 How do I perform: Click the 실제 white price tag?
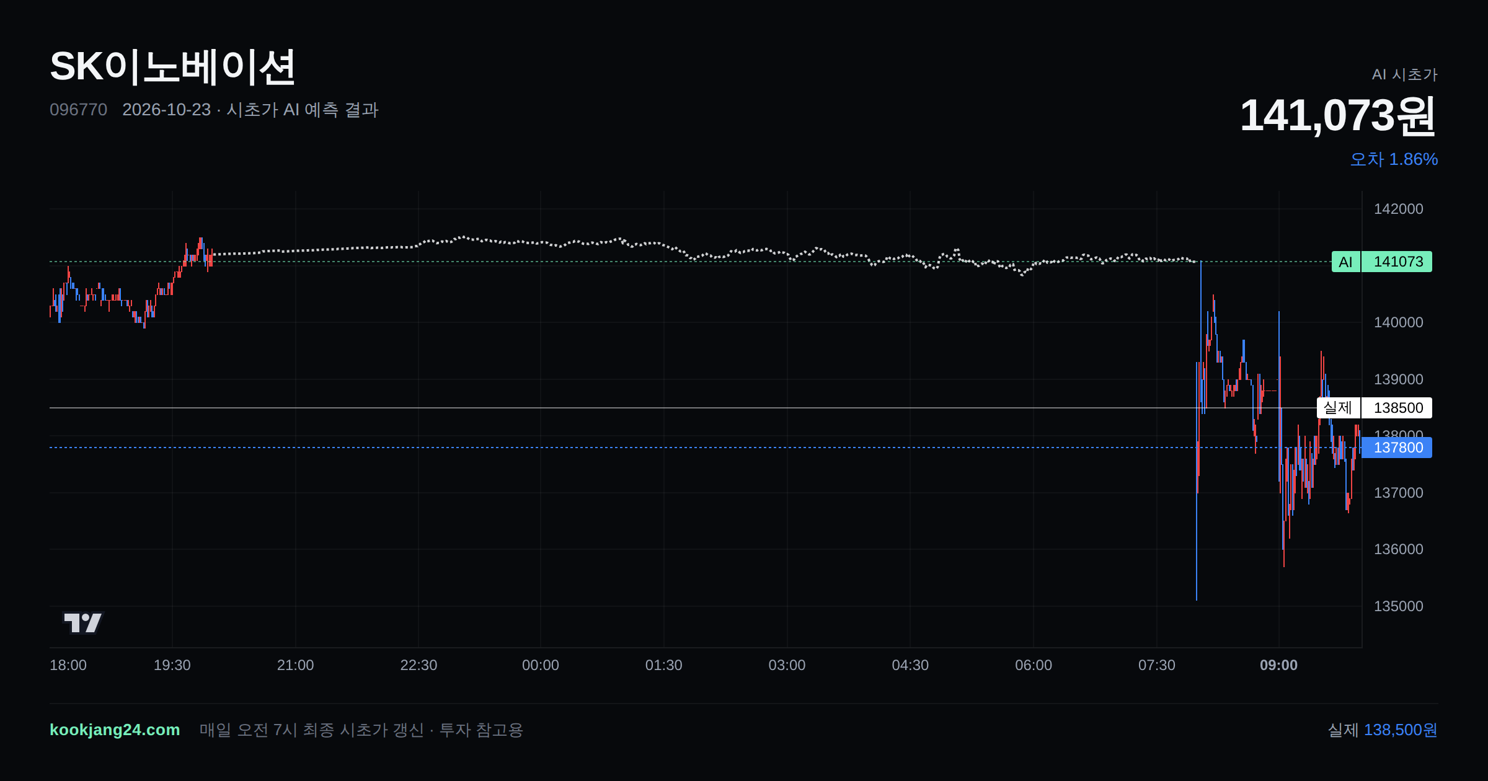[x=1338, y=408]
